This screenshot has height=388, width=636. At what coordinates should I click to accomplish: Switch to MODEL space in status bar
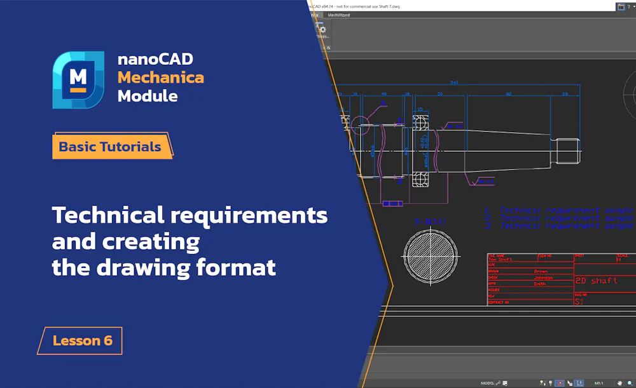(487, 383)
